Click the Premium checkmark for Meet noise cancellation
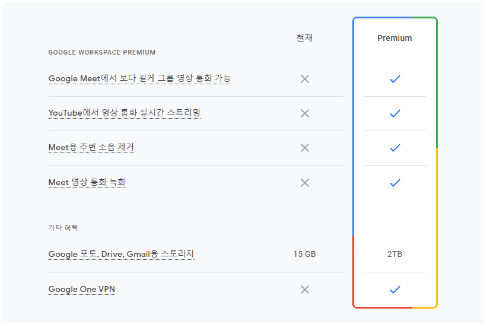 (x=394, y=148)
